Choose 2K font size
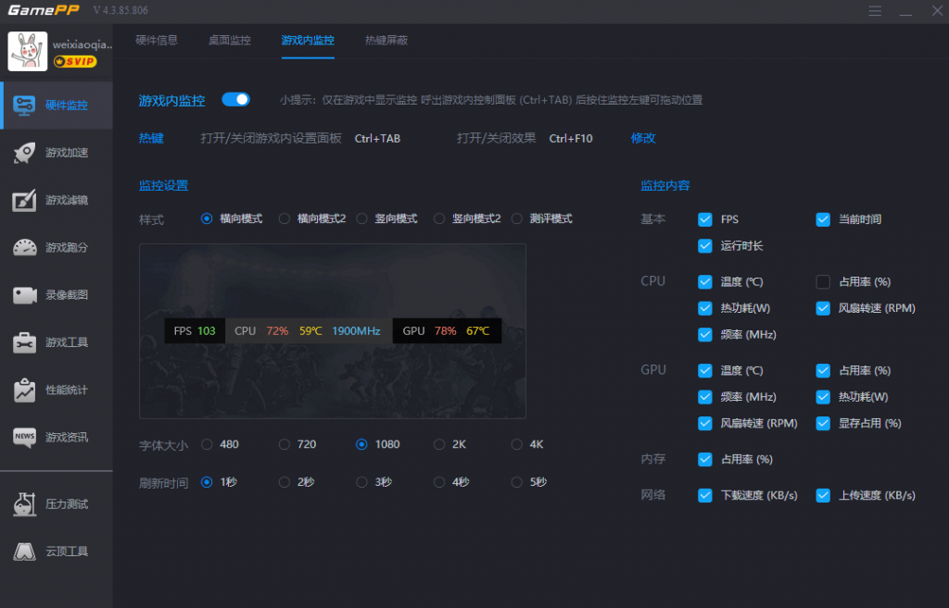Image resolution: width=949 pixels, height=608 pixels. click(x=438, y=444)
